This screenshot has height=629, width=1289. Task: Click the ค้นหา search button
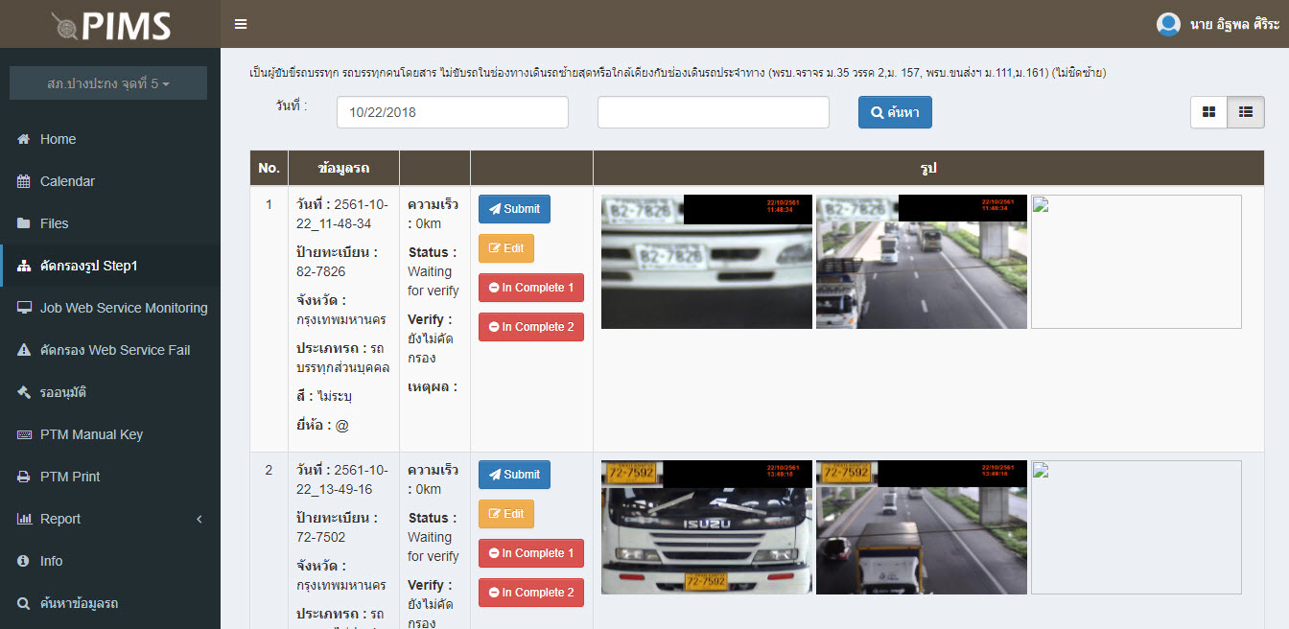895,112
